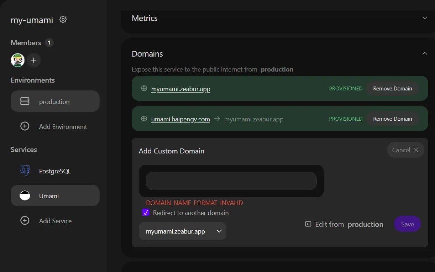
Task: Focus the custom domain input field
Action: [231, 181]
